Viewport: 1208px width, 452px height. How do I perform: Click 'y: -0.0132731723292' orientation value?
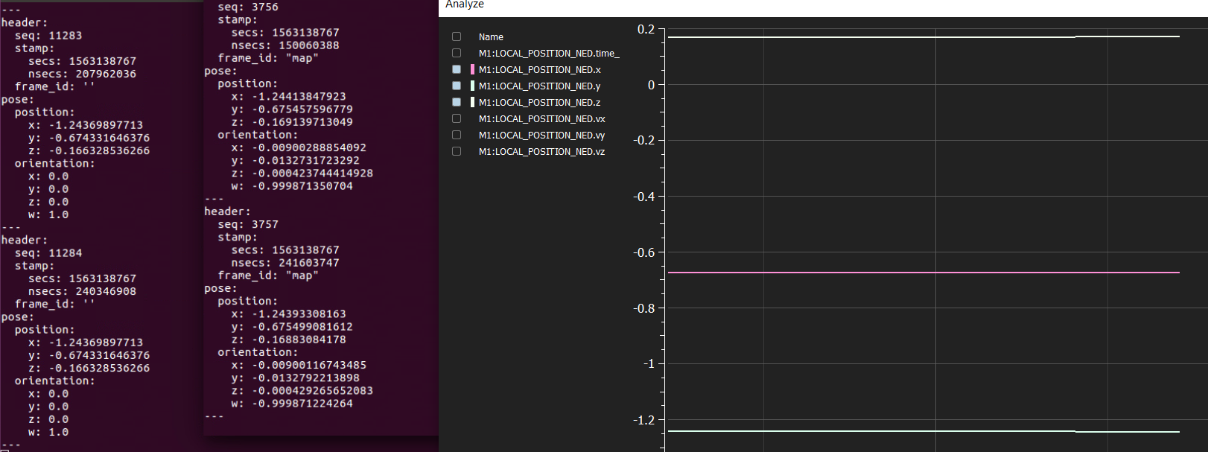pos(295,160)
